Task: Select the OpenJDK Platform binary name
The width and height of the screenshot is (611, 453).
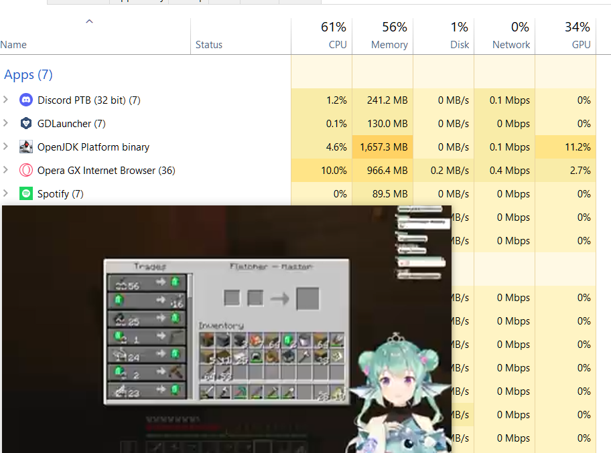Action: tap(93, 147)
